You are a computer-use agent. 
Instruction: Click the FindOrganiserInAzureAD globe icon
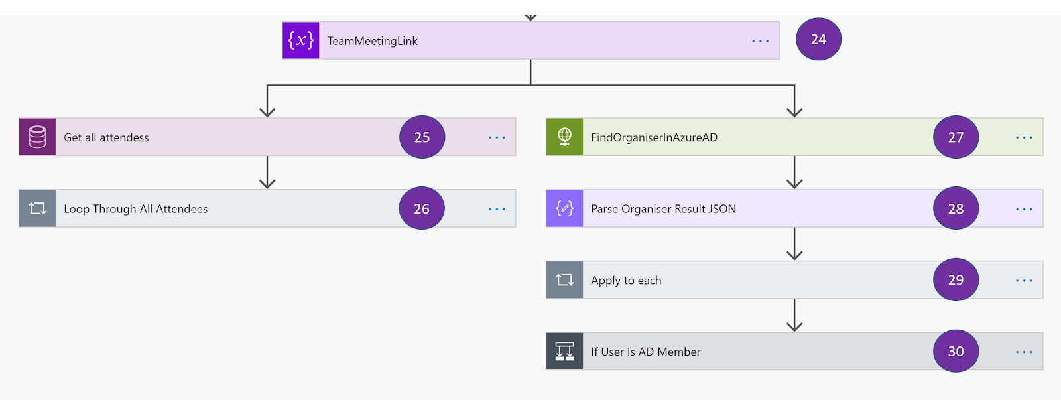pyautogui.click(x=564, y=137)
